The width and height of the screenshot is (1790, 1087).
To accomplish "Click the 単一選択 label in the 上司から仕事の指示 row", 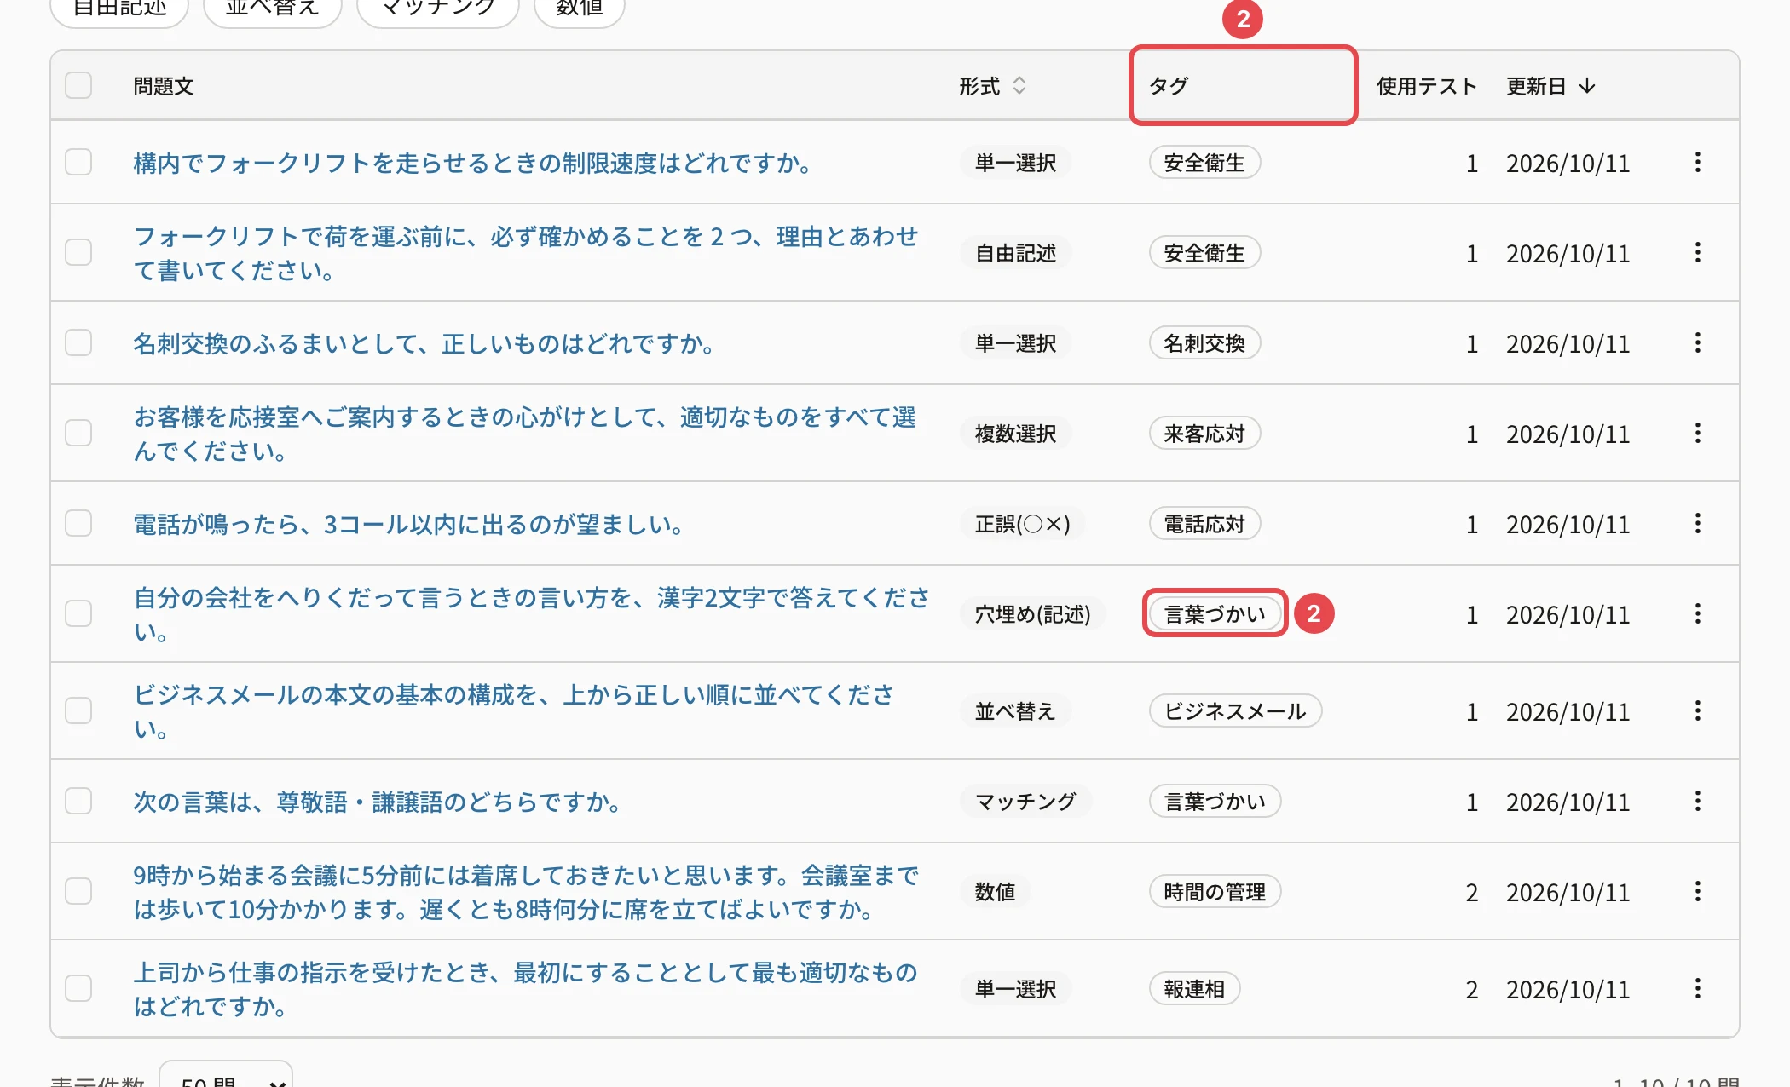I will click(x=1015, y=989).
